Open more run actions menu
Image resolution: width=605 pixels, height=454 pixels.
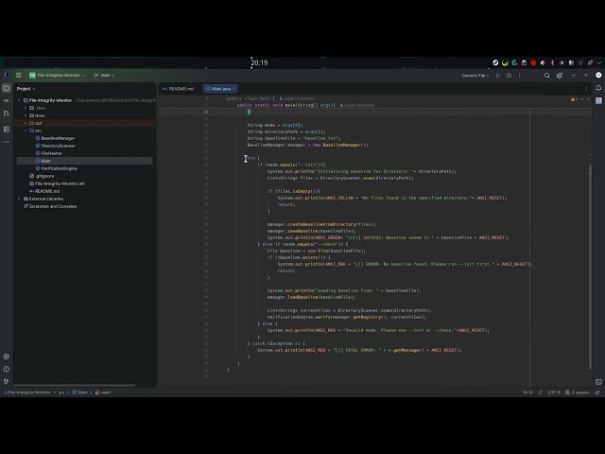click(519, 76)
